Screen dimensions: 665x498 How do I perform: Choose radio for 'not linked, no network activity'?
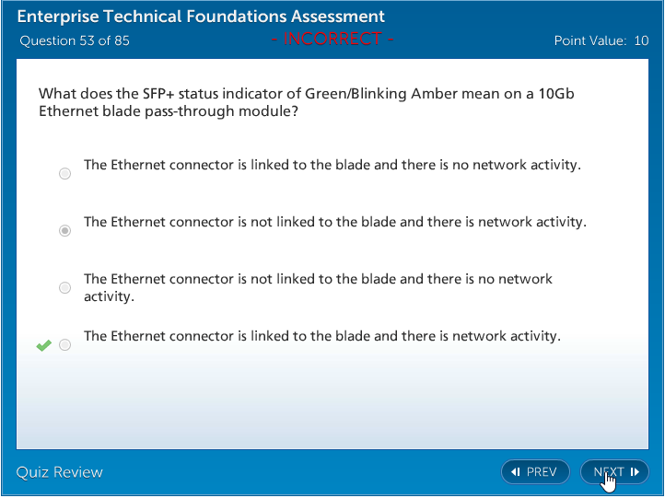64,288
